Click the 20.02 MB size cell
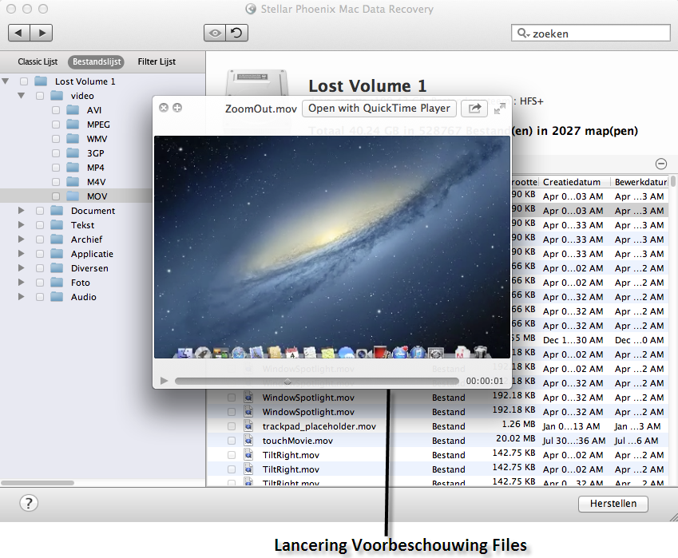The height and width of the screenshot is (558, 678). click(515, 438)
